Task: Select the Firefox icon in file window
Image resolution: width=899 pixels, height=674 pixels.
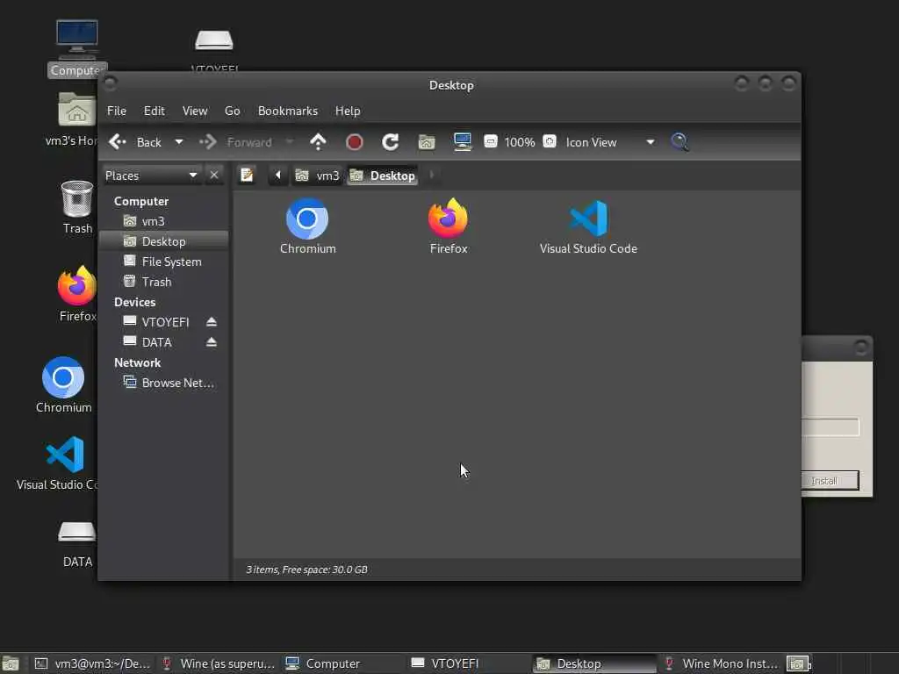Action: coord(449,226)
